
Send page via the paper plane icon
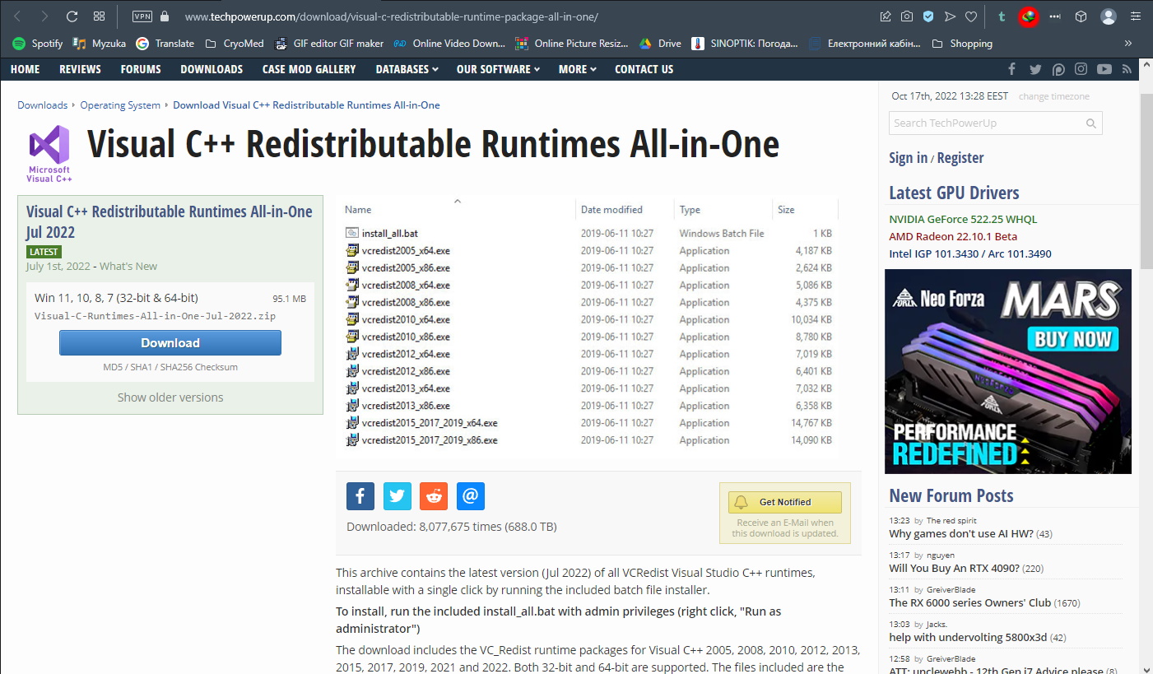coord(950,16)
